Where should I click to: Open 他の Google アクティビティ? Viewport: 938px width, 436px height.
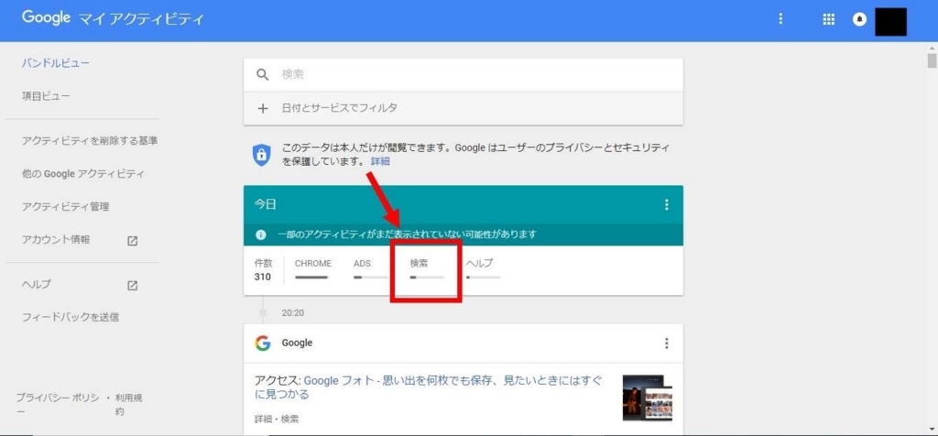[x=83, y=174]
